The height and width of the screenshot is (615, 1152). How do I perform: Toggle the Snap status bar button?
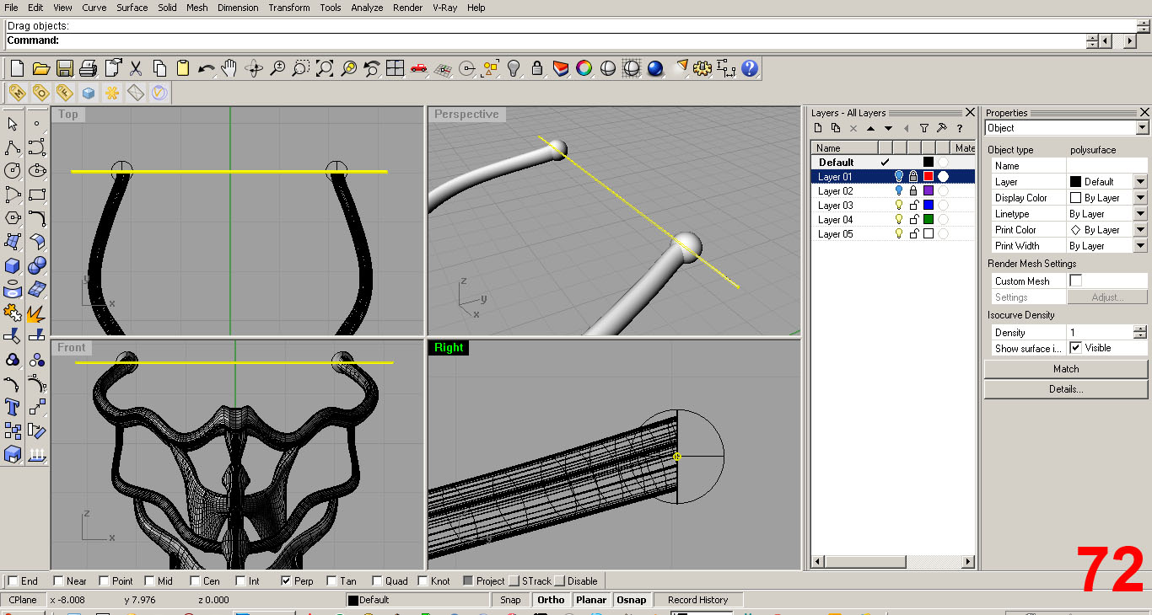click(x=510, y=600)
